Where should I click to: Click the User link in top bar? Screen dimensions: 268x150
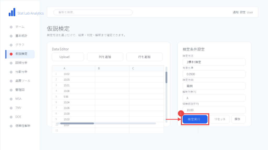(250, 12)
